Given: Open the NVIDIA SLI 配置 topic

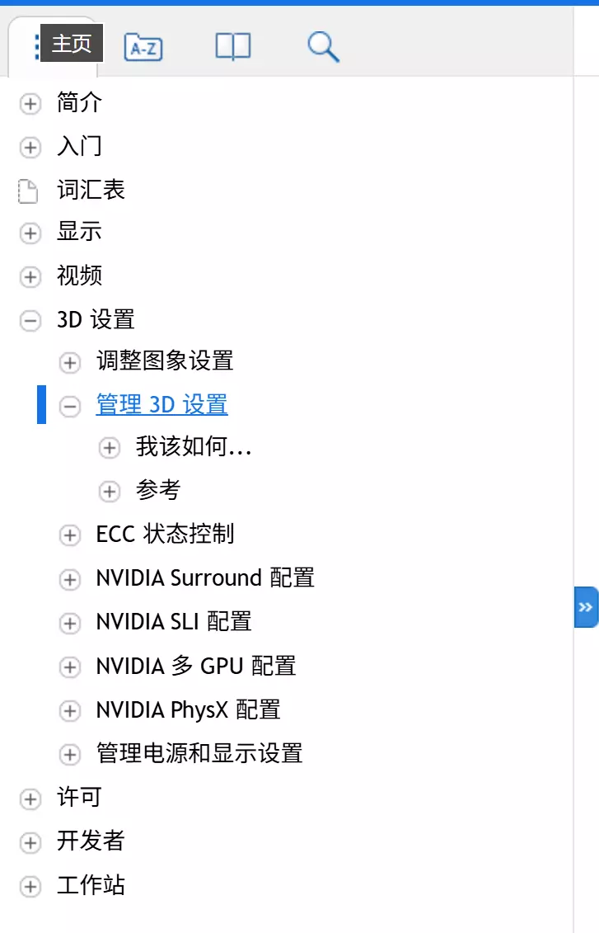Looking at the screenshot, I should pos(173,622).
